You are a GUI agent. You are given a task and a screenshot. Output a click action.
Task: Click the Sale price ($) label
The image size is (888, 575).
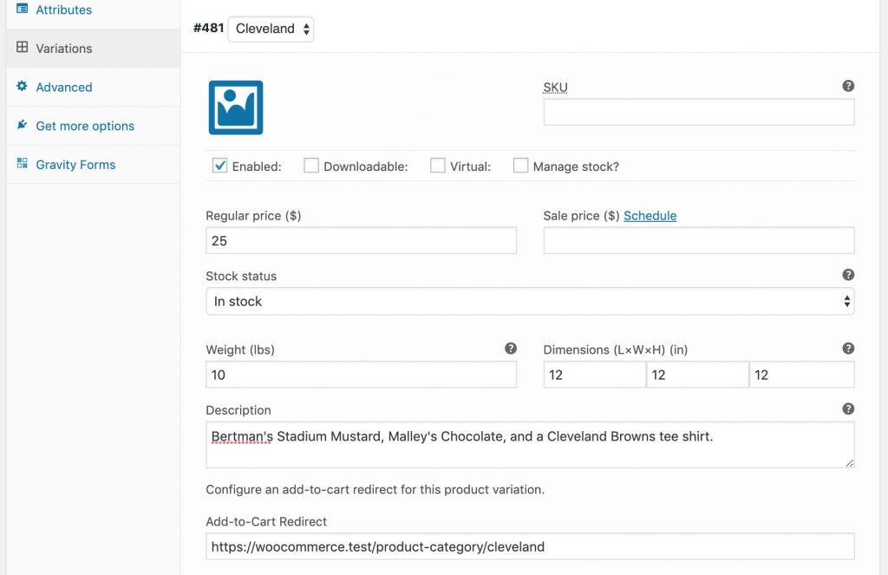pyautogui.click(x=581, y=216)
